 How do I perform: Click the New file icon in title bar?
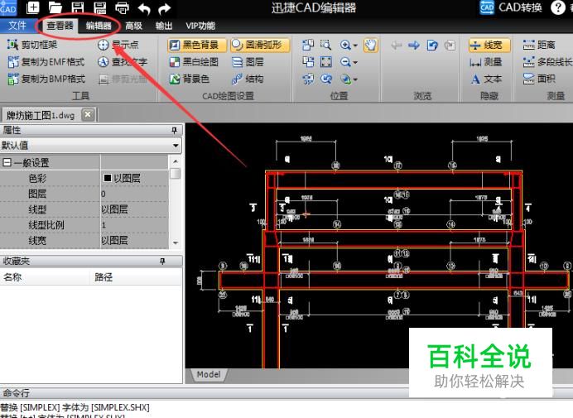point(33,7)
